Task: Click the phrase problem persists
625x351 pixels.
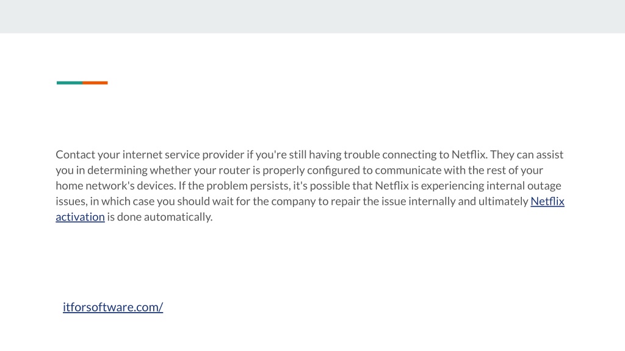Action: pyautogui.click(x=248, y=186)
